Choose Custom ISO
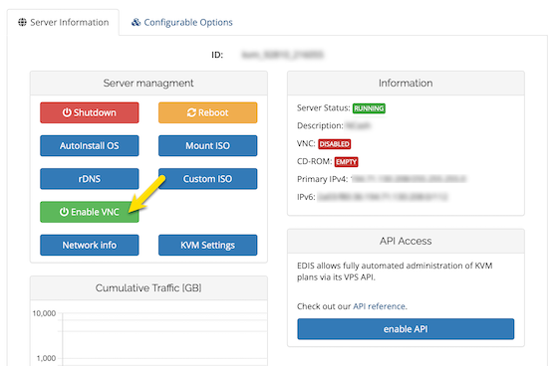 pos(208,179)
